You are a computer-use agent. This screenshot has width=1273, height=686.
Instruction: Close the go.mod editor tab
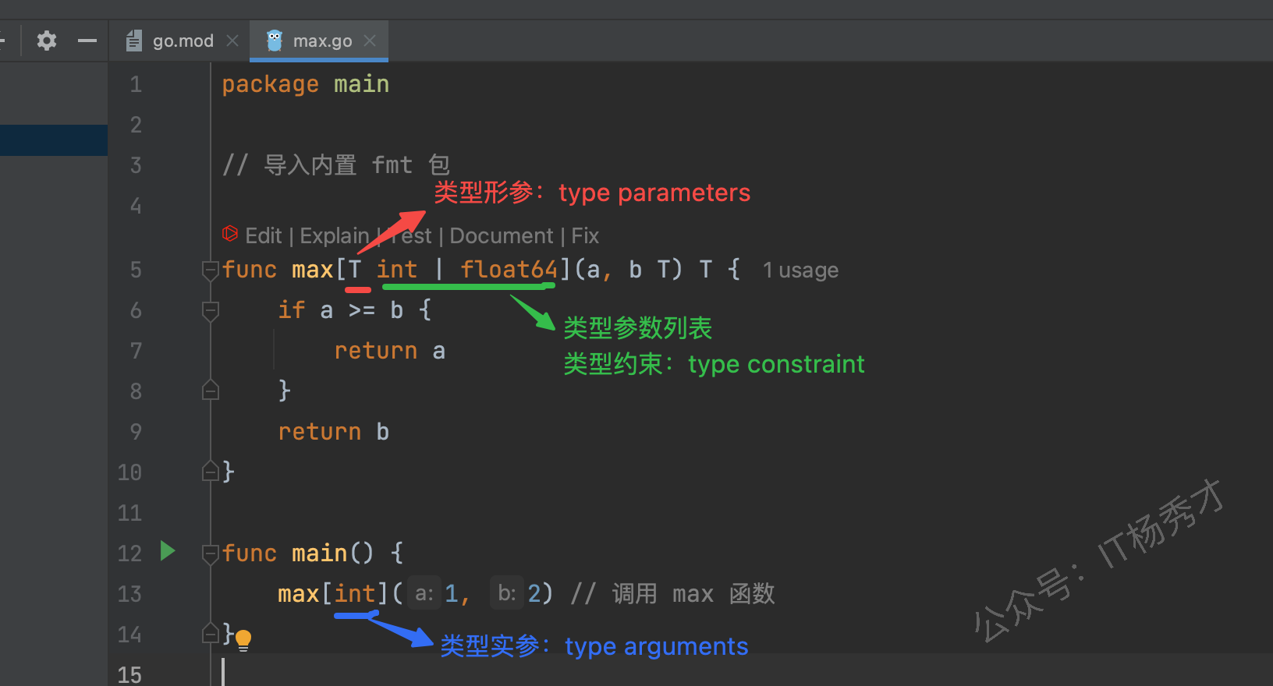[232, 41]
